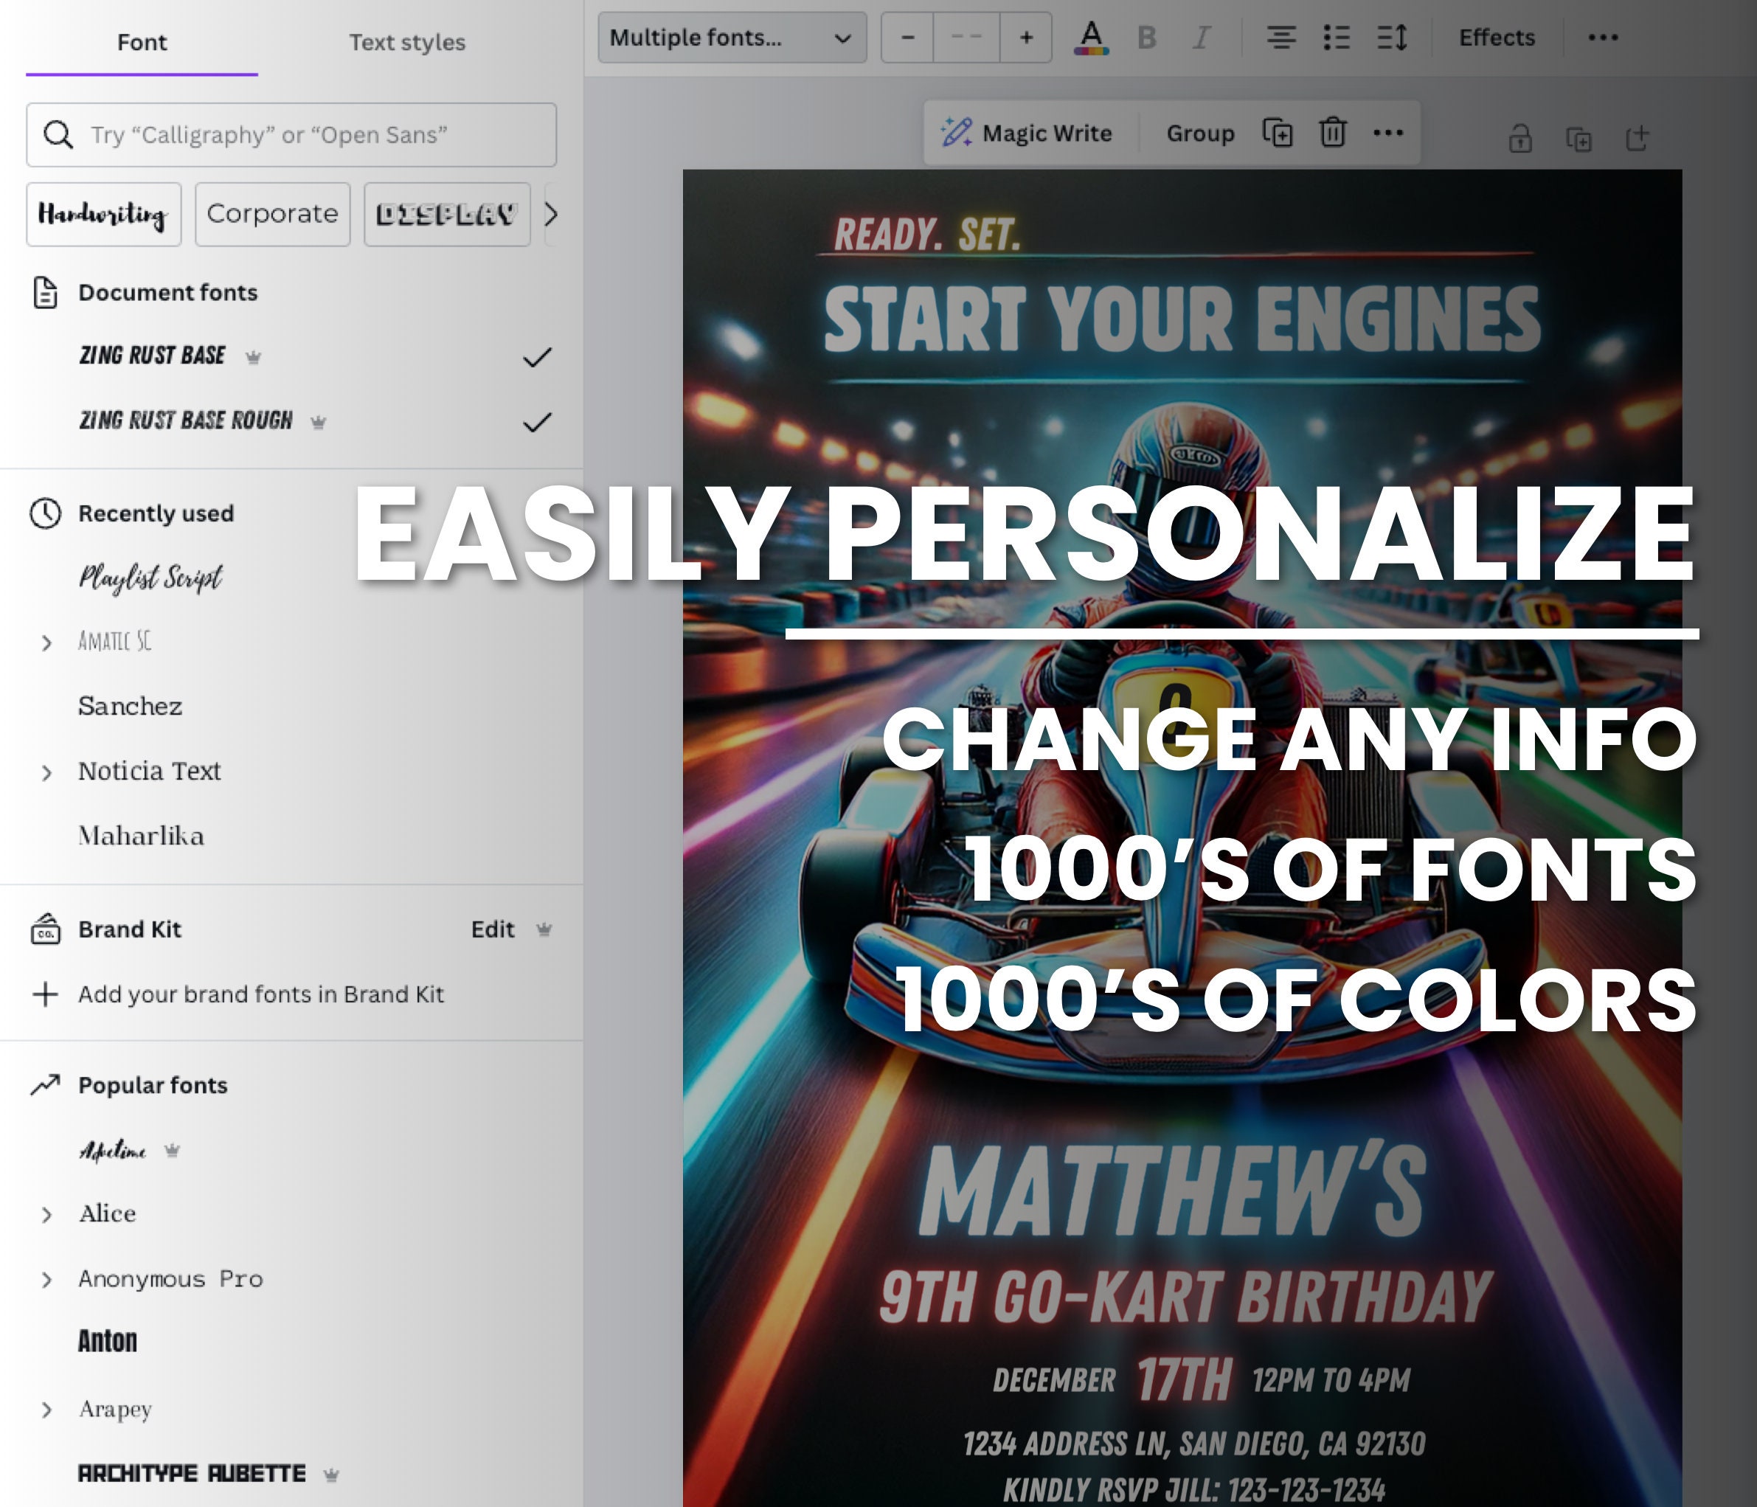Toggle checkmark for Zing Rust Base font
The height and width of the screenshot is (1507, 1757).
(537, 357)
